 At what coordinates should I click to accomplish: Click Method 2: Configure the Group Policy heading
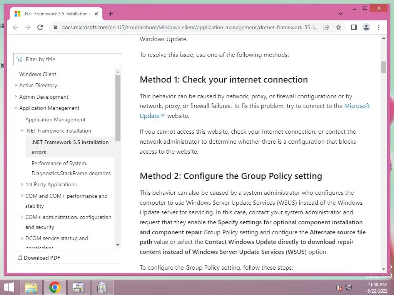pos(231,176)
